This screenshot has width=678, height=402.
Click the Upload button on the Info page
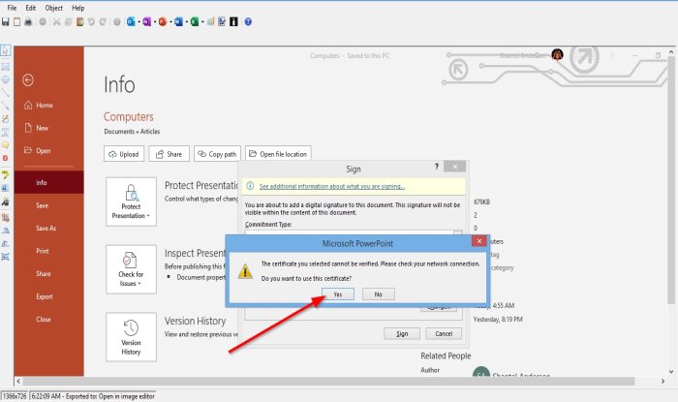124,154
